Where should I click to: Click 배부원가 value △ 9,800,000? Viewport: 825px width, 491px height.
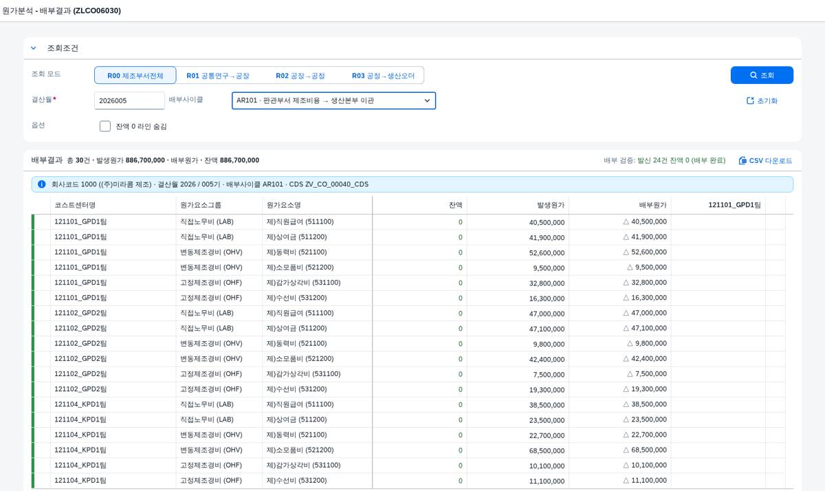tap(647, 344)
